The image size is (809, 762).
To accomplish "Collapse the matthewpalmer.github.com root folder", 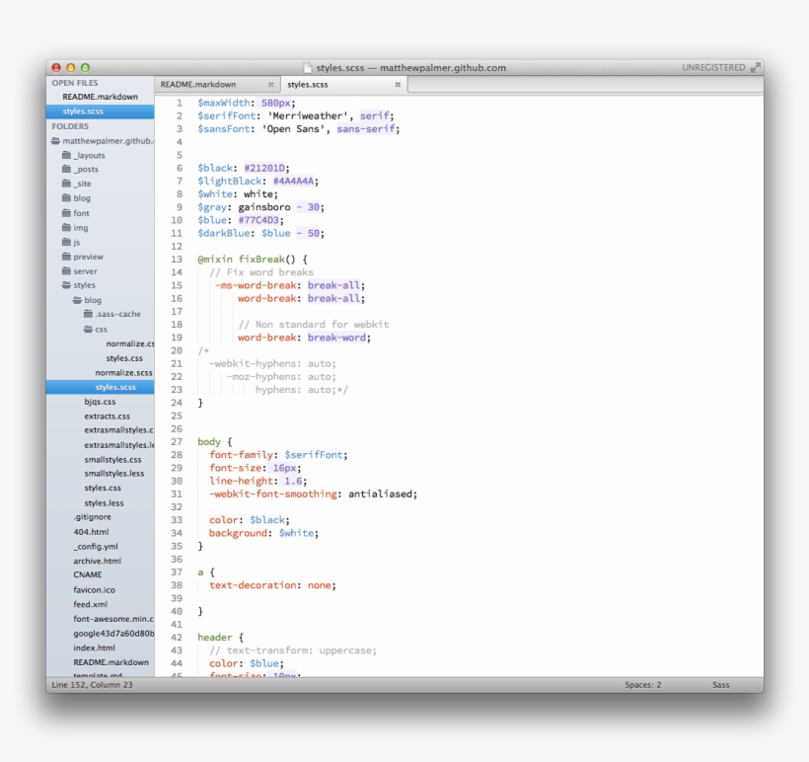I will pyautogui.click(x=55, y=141).
